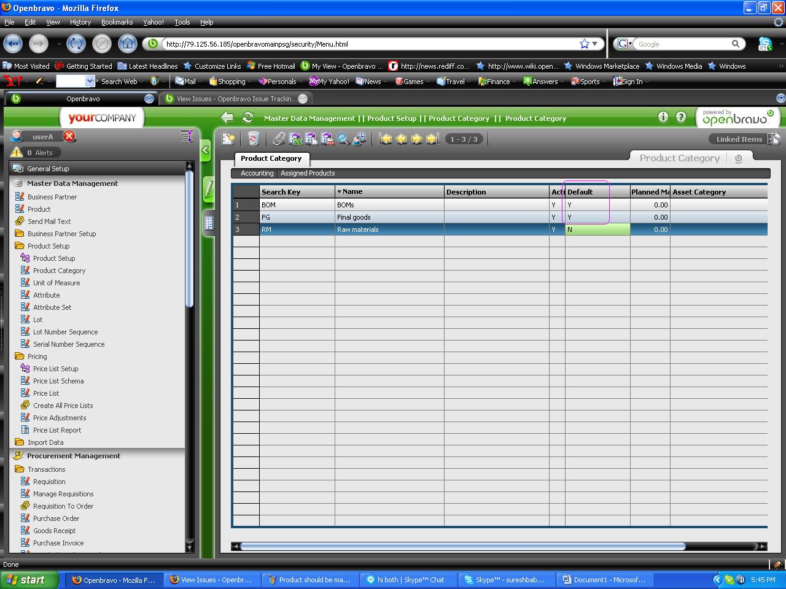
Task: Open the magnifier search filter icon
Action: 343,139
